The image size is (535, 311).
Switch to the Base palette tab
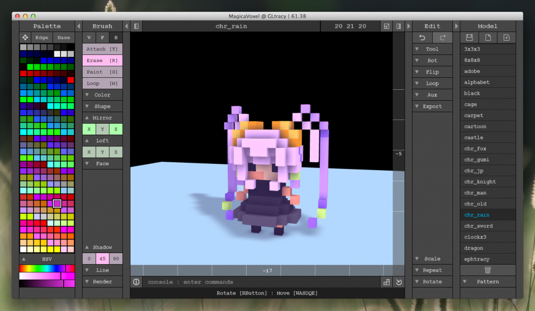coord(63,37)
